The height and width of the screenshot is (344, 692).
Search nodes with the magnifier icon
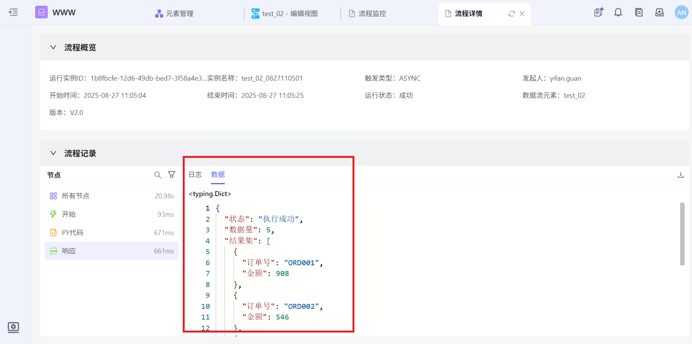(158, 175)
